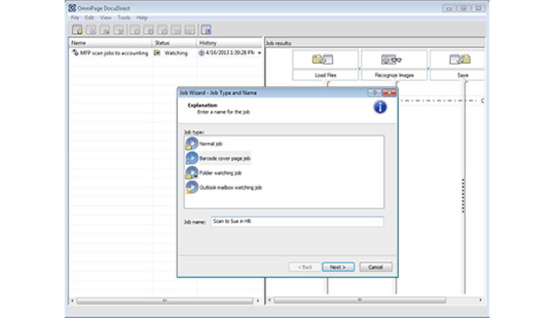The height and width of the screenshot is (318, 555).
Task: Click the Job results scrollbar right arrow
Action: click(481, 300)
